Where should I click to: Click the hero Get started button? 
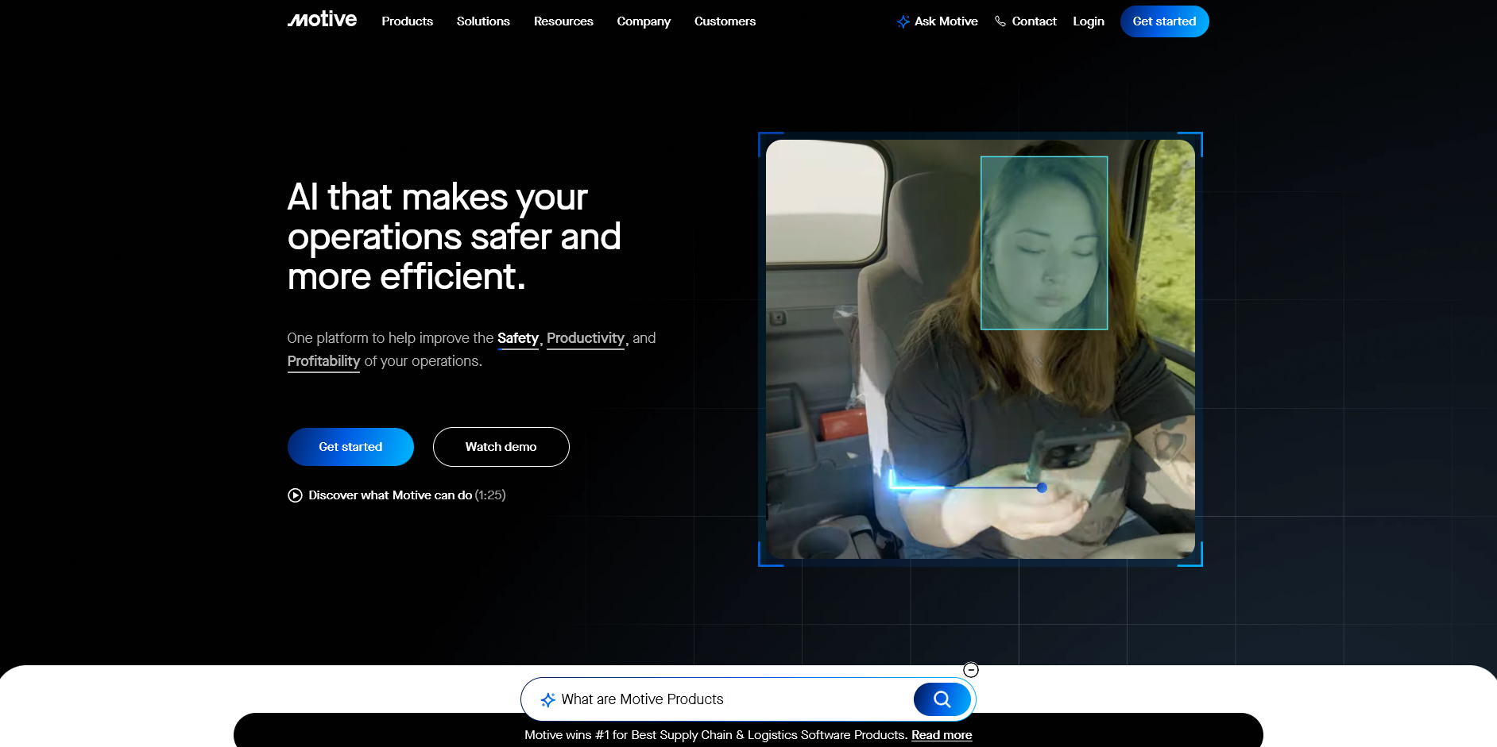pyautogui.click(x=350, y=447)
